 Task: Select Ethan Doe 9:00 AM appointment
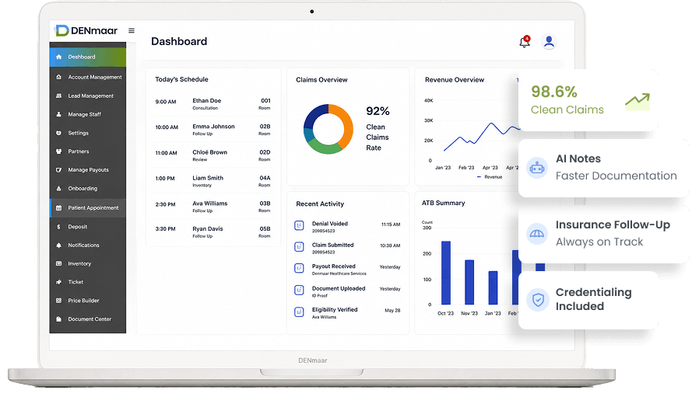[x=213, y=104]
